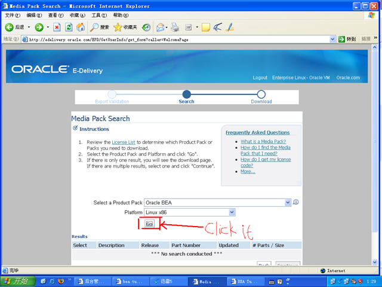Click inside the address bar URL field

pos(179,39)
